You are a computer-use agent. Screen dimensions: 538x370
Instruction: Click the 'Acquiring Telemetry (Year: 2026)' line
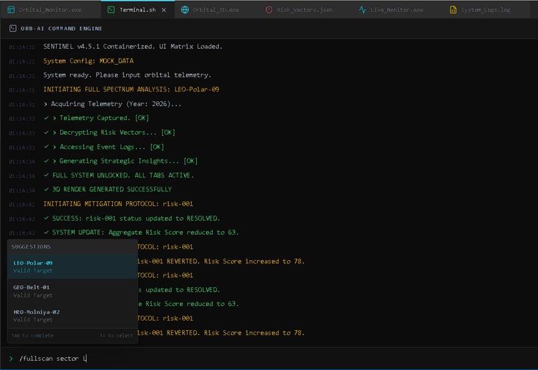pos(113,104)
